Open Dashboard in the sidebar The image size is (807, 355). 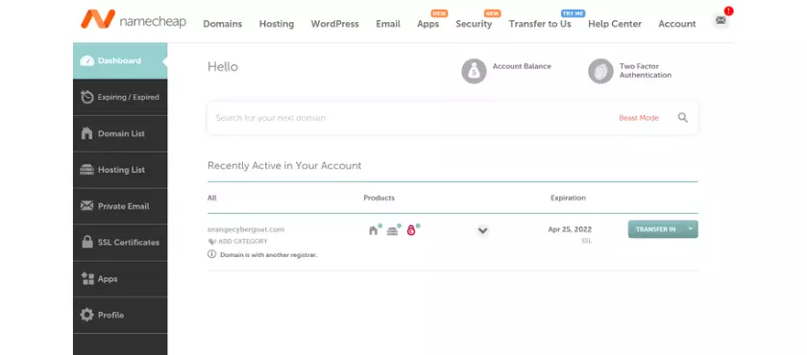120,60
